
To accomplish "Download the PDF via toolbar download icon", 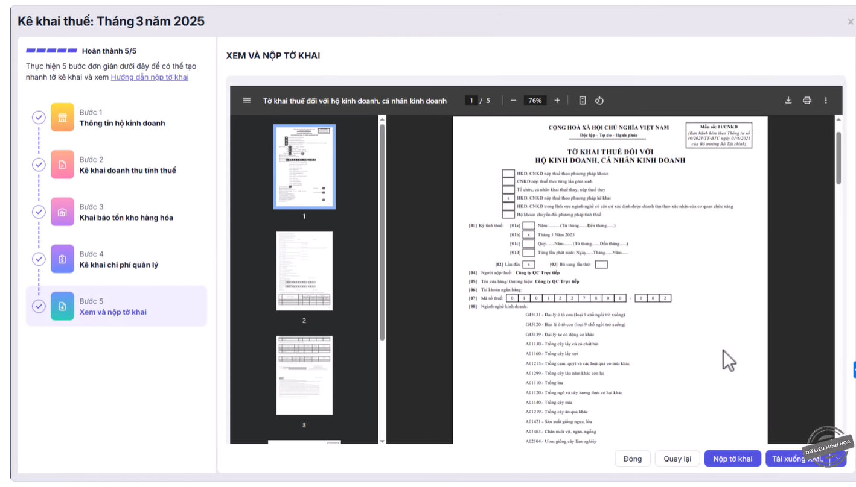I will click(788, 101).
